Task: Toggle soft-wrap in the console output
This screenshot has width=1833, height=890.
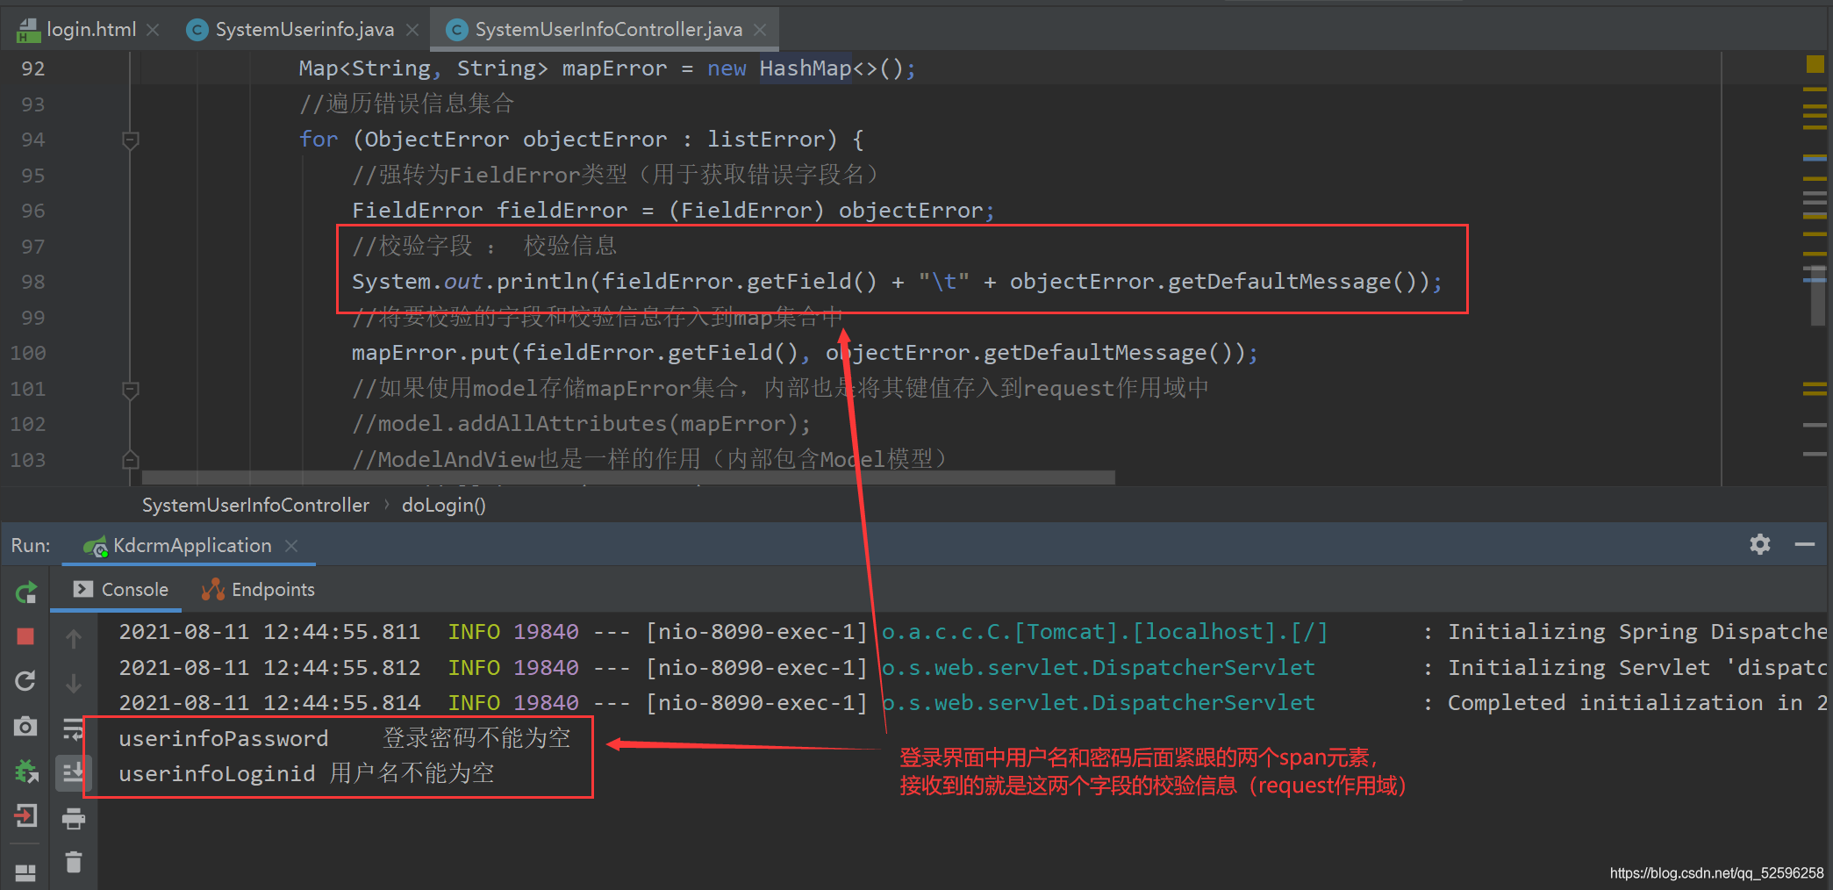Action: coord(74,729)
